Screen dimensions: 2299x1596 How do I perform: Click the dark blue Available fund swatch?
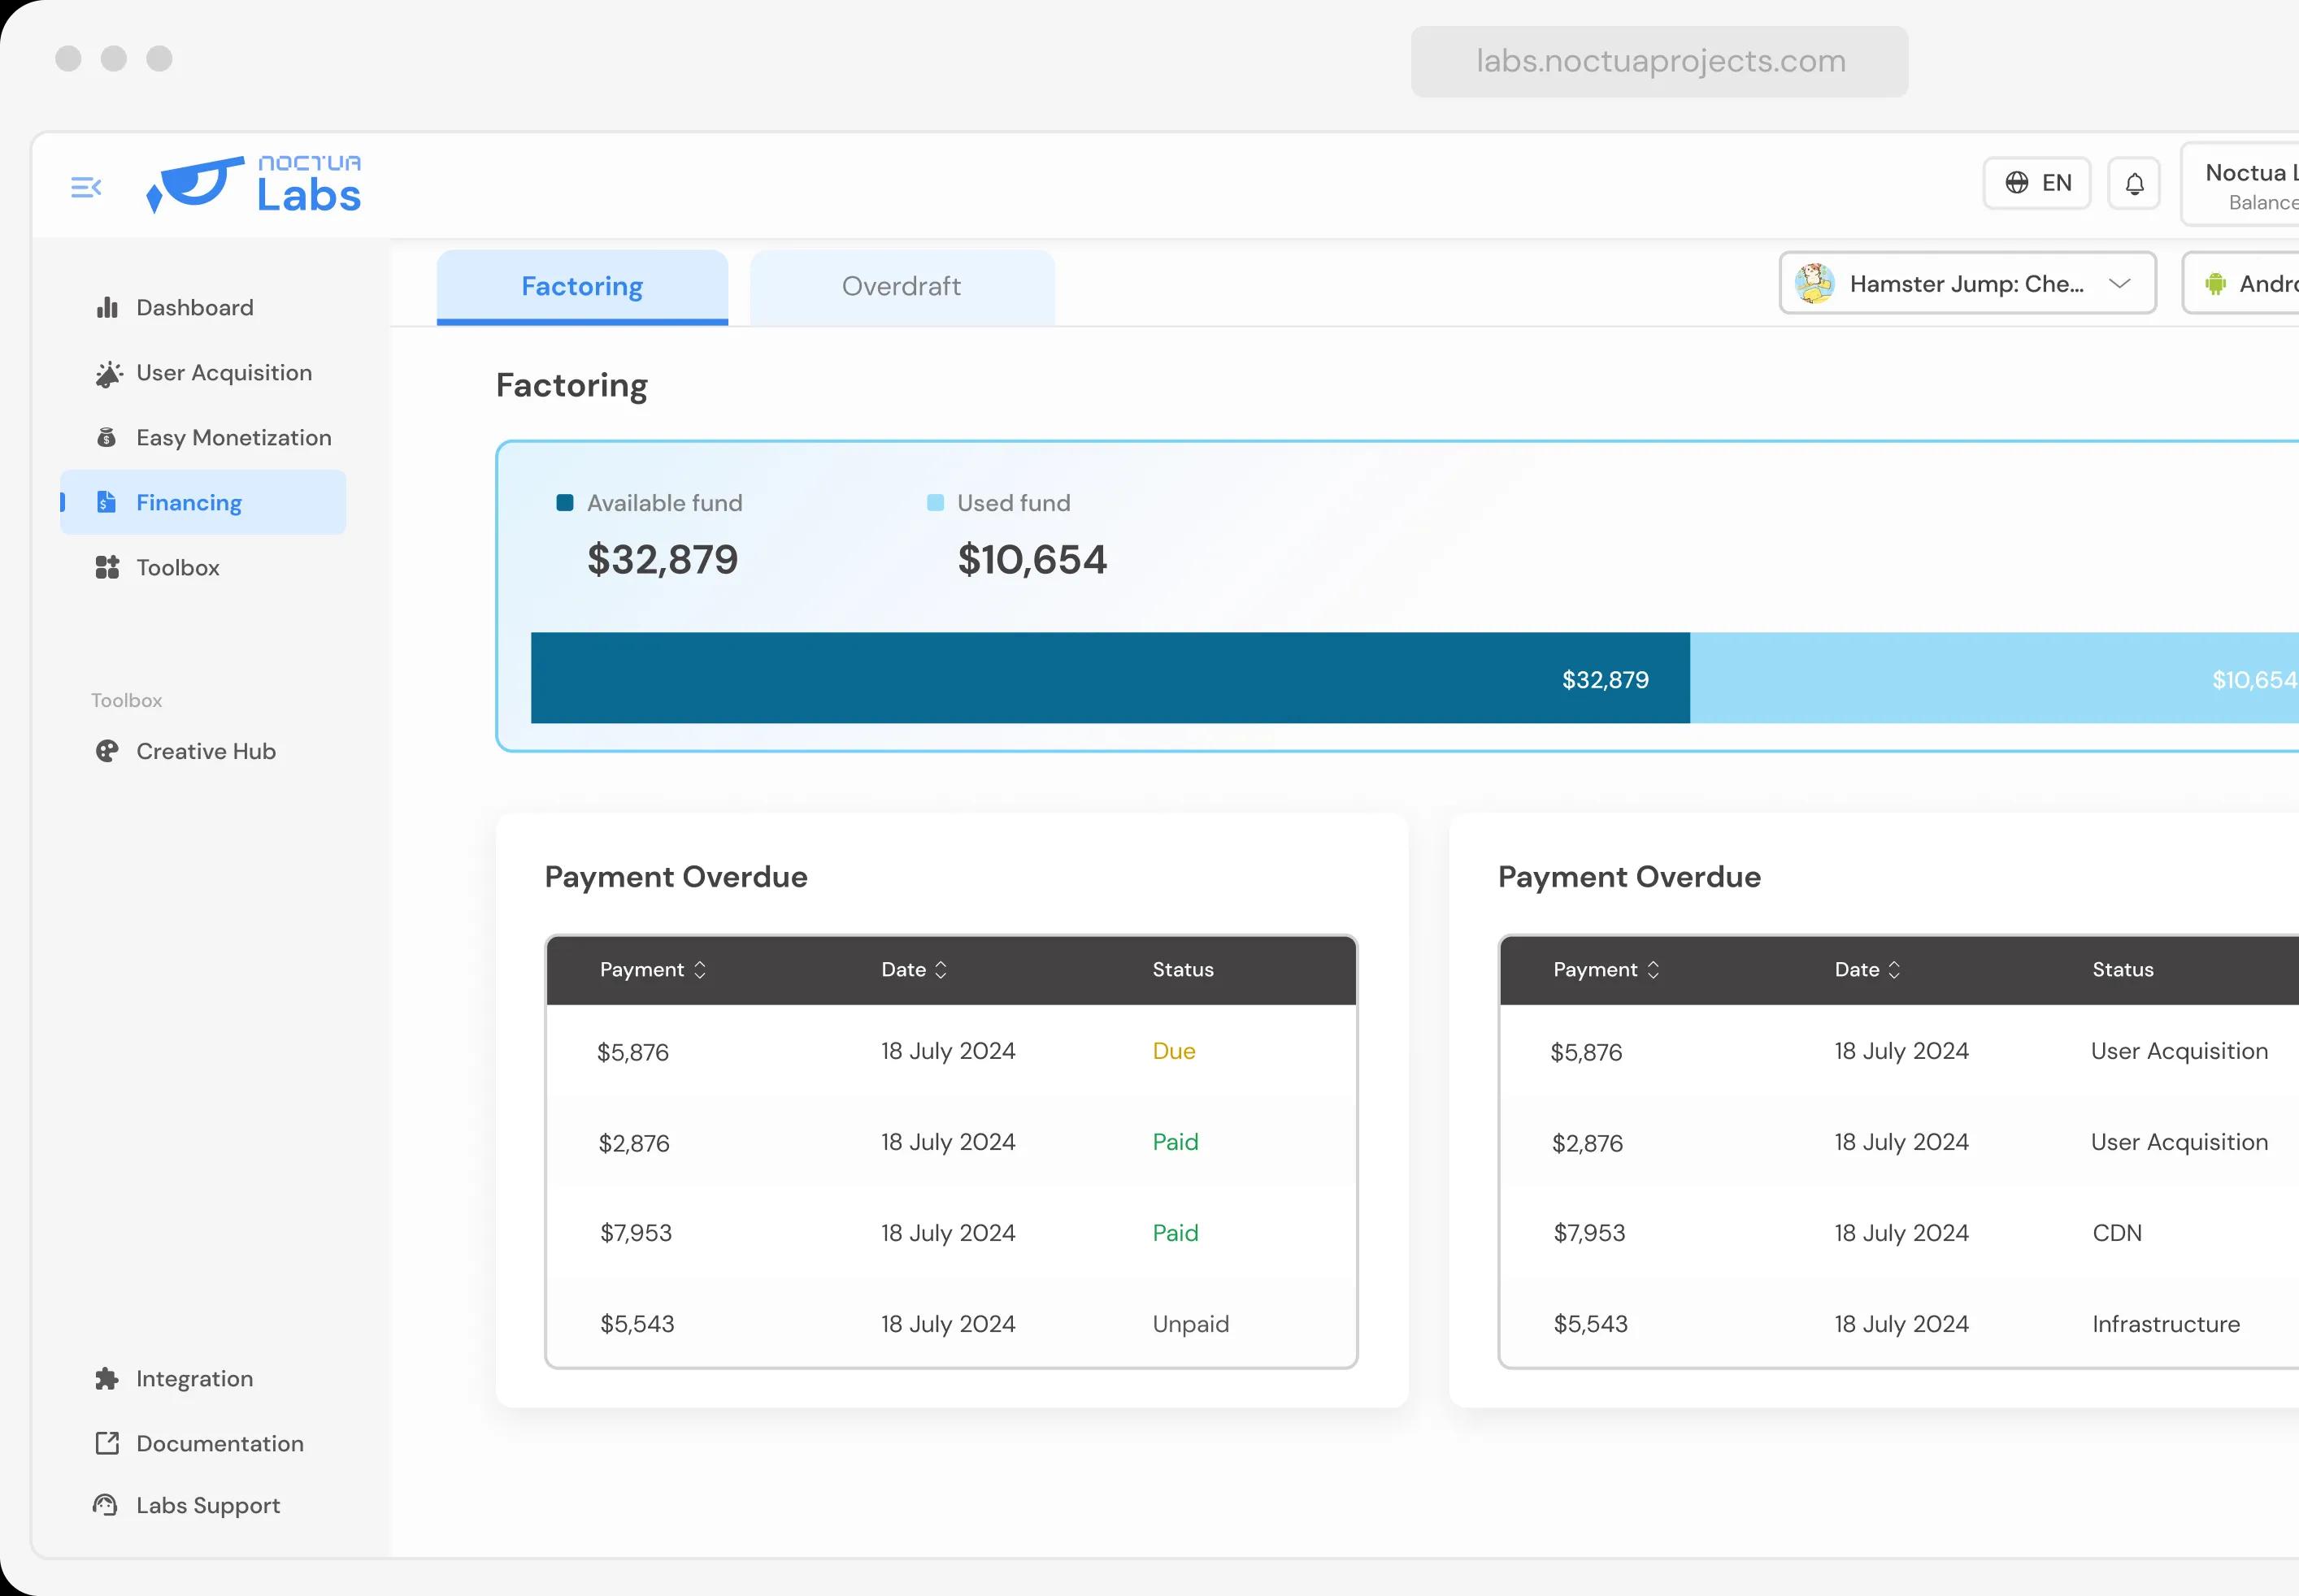(x=565, y=502)
